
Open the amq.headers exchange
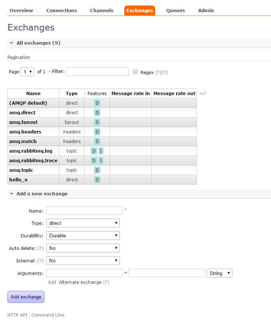point(25,132)
